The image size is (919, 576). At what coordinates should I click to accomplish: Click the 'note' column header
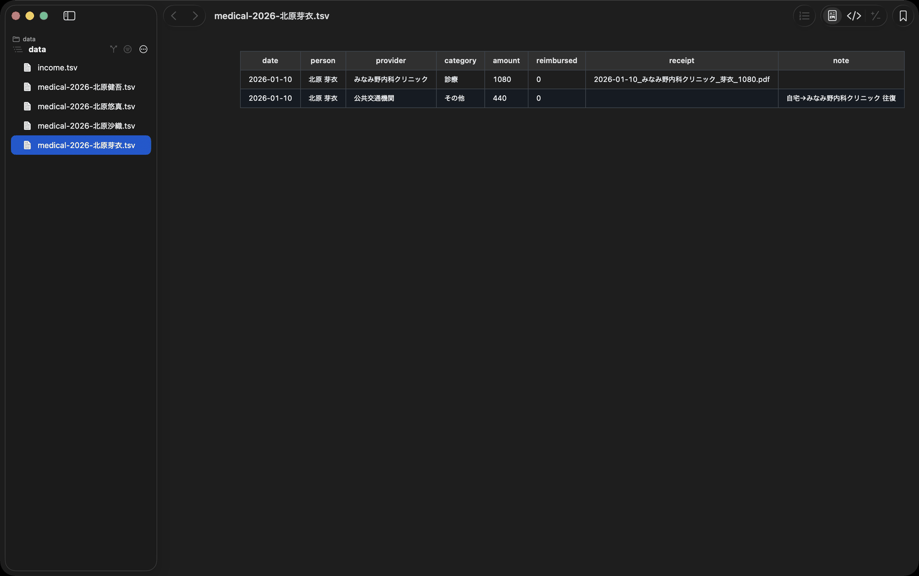(x=841, y=61)
